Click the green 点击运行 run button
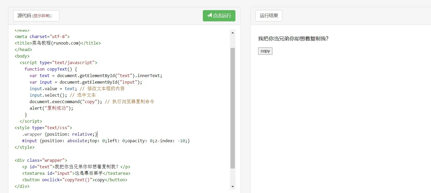Image resolution: width=431 pixels, height=193 pixels. 219,16
